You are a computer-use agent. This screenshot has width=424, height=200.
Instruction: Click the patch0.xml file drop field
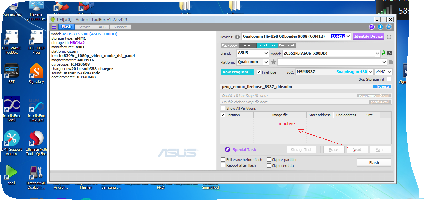point(306,102)
